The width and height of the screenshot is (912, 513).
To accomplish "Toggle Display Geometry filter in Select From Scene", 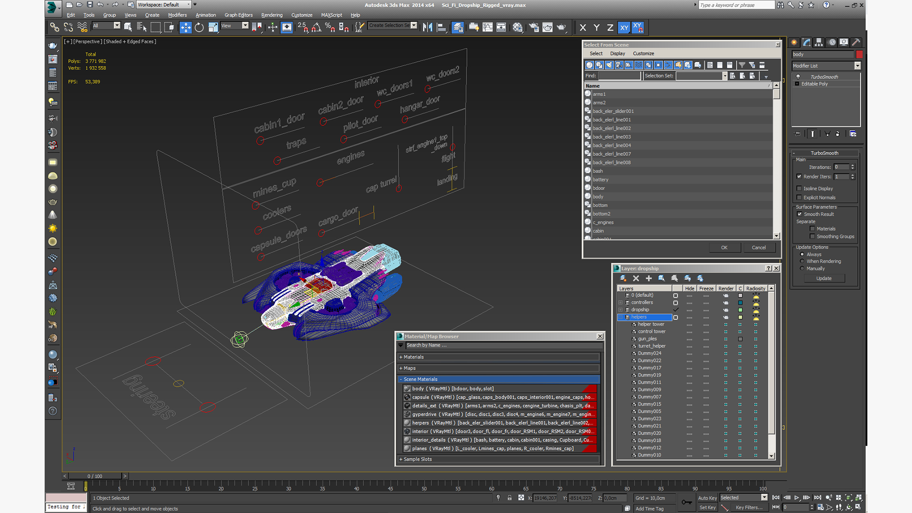I will tap(589, 65).
